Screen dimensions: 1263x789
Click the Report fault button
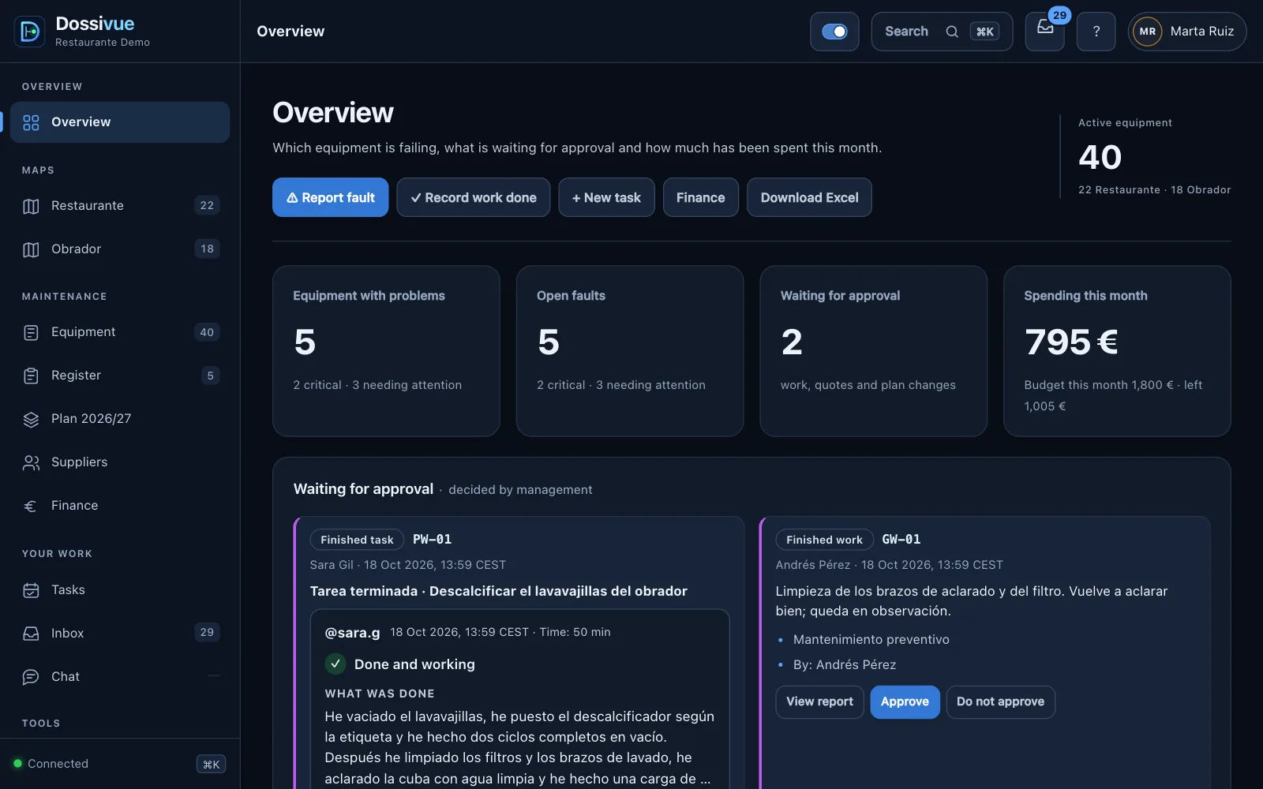(x=331, y=197)
